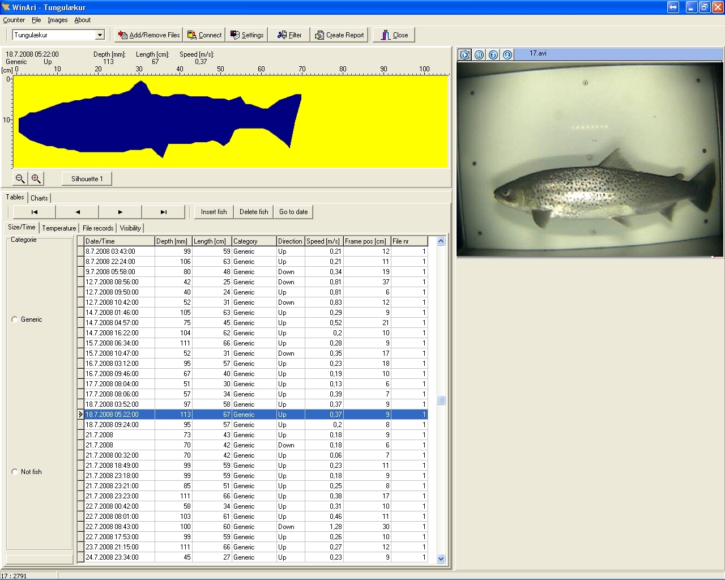Click the Length [cm] column header
Viewport: 725px width, 580px height.
[212, 241]
